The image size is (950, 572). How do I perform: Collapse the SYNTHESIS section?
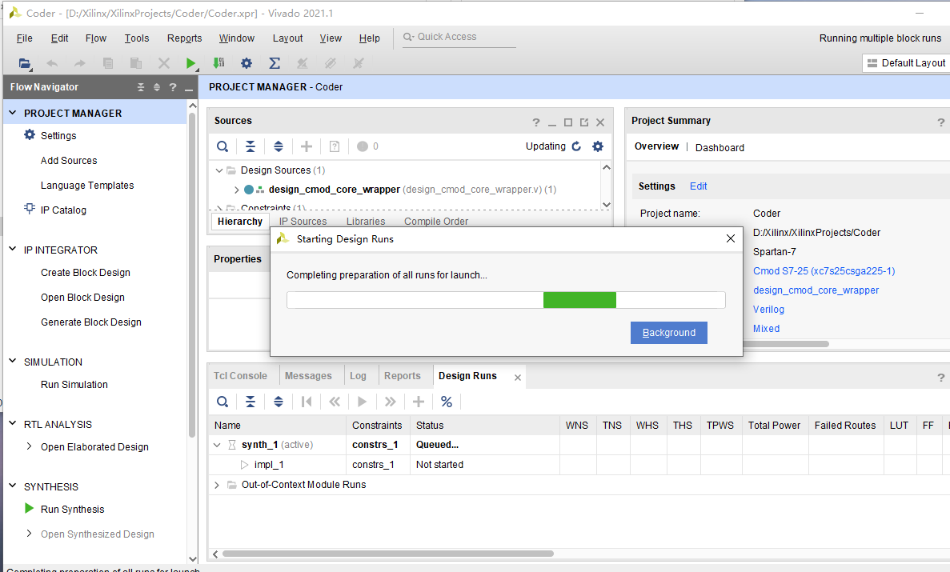coord(13,486)
